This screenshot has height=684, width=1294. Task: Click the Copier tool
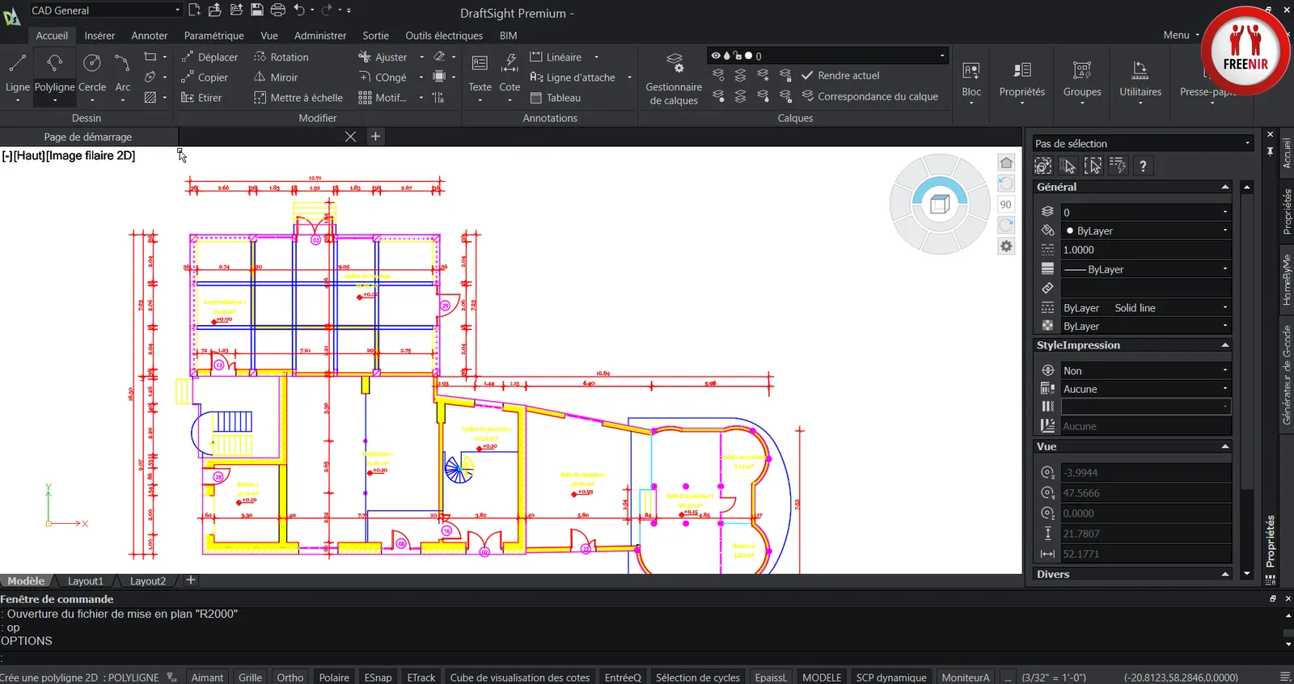pyautogui.click(x=205, y=78)
